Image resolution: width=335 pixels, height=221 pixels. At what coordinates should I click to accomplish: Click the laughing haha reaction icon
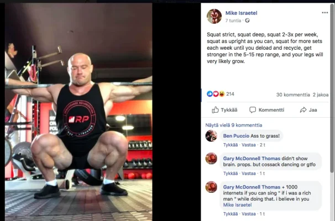[222, 94]
